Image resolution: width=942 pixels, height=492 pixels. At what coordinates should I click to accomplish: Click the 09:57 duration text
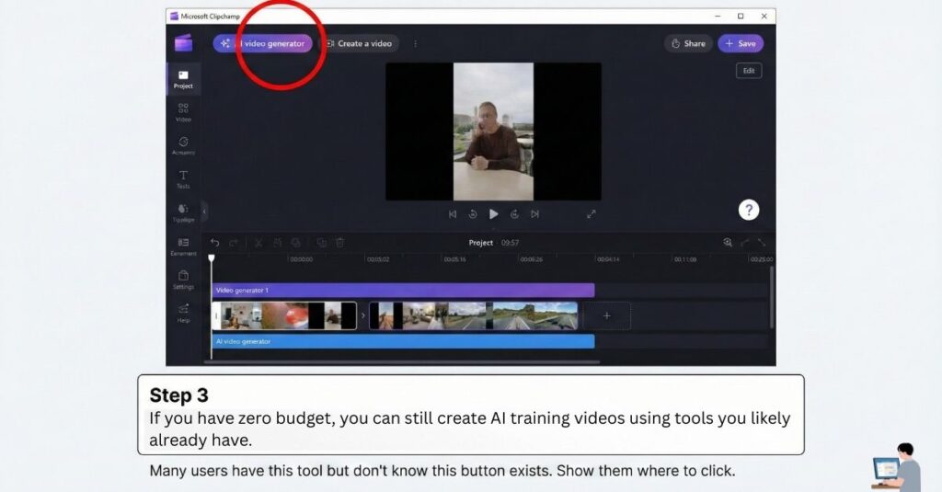(510, 243)
